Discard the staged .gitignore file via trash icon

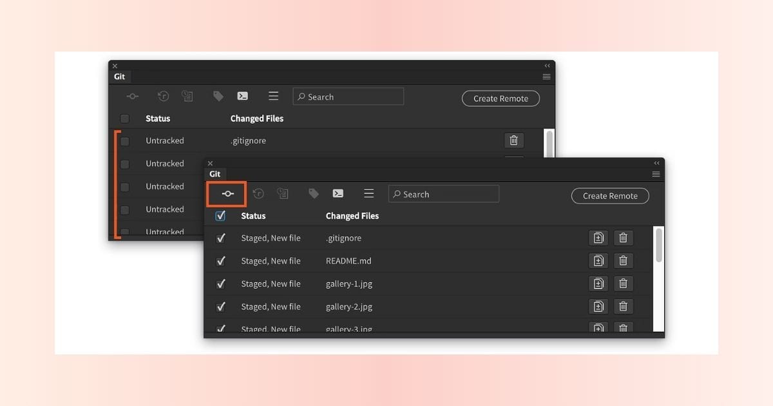coord(623,238)
